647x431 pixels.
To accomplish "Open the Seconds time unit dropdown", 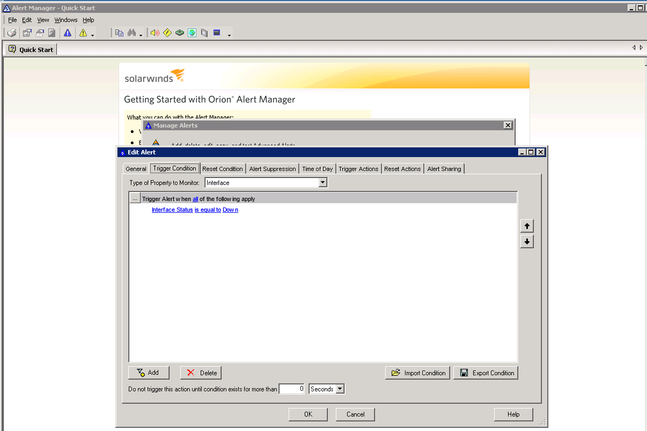I will 340,389.
